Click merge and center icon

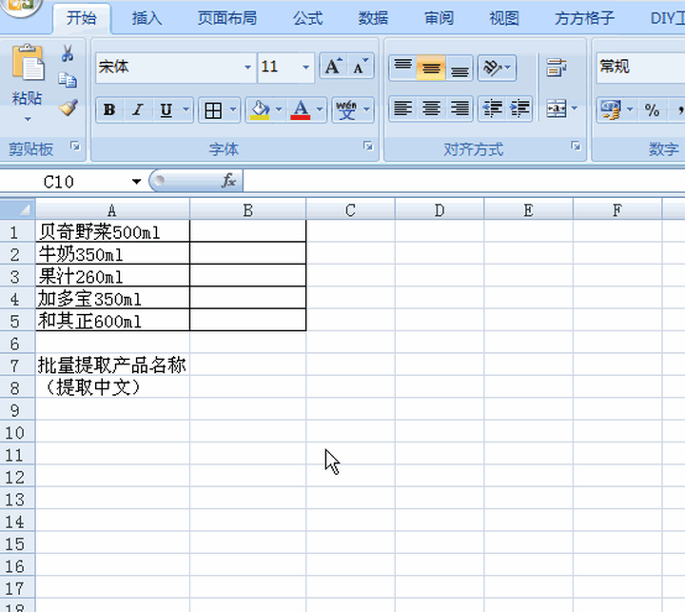point(557,108)
